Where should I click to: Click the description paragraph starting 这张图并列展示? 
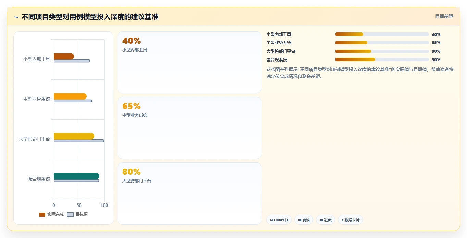pyautogui.click(x=360, y=73)
